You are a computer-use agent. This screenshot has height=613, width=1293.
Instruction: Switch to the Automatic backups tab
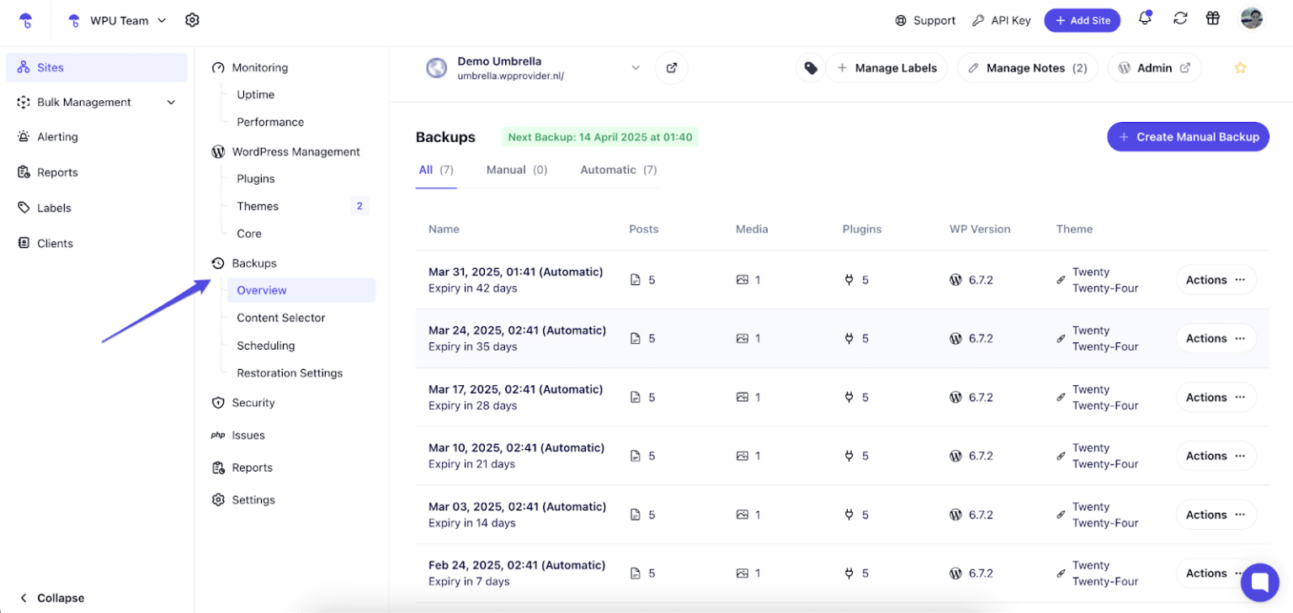618,170
